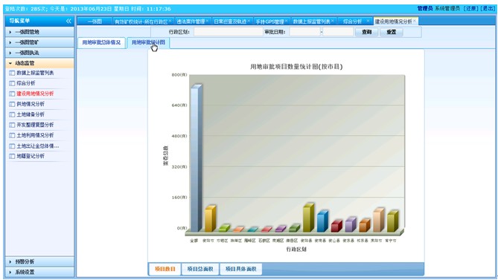
Task: Switch to the 用地审批总体情况 tab
Action: (x=101, y=42)
